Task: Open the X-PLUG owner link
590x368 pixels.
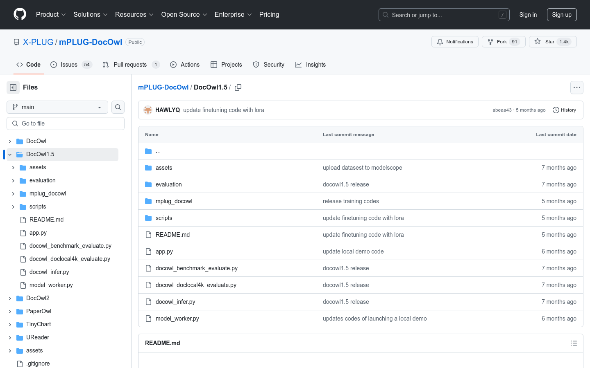Action: click(x=38, y=42)
